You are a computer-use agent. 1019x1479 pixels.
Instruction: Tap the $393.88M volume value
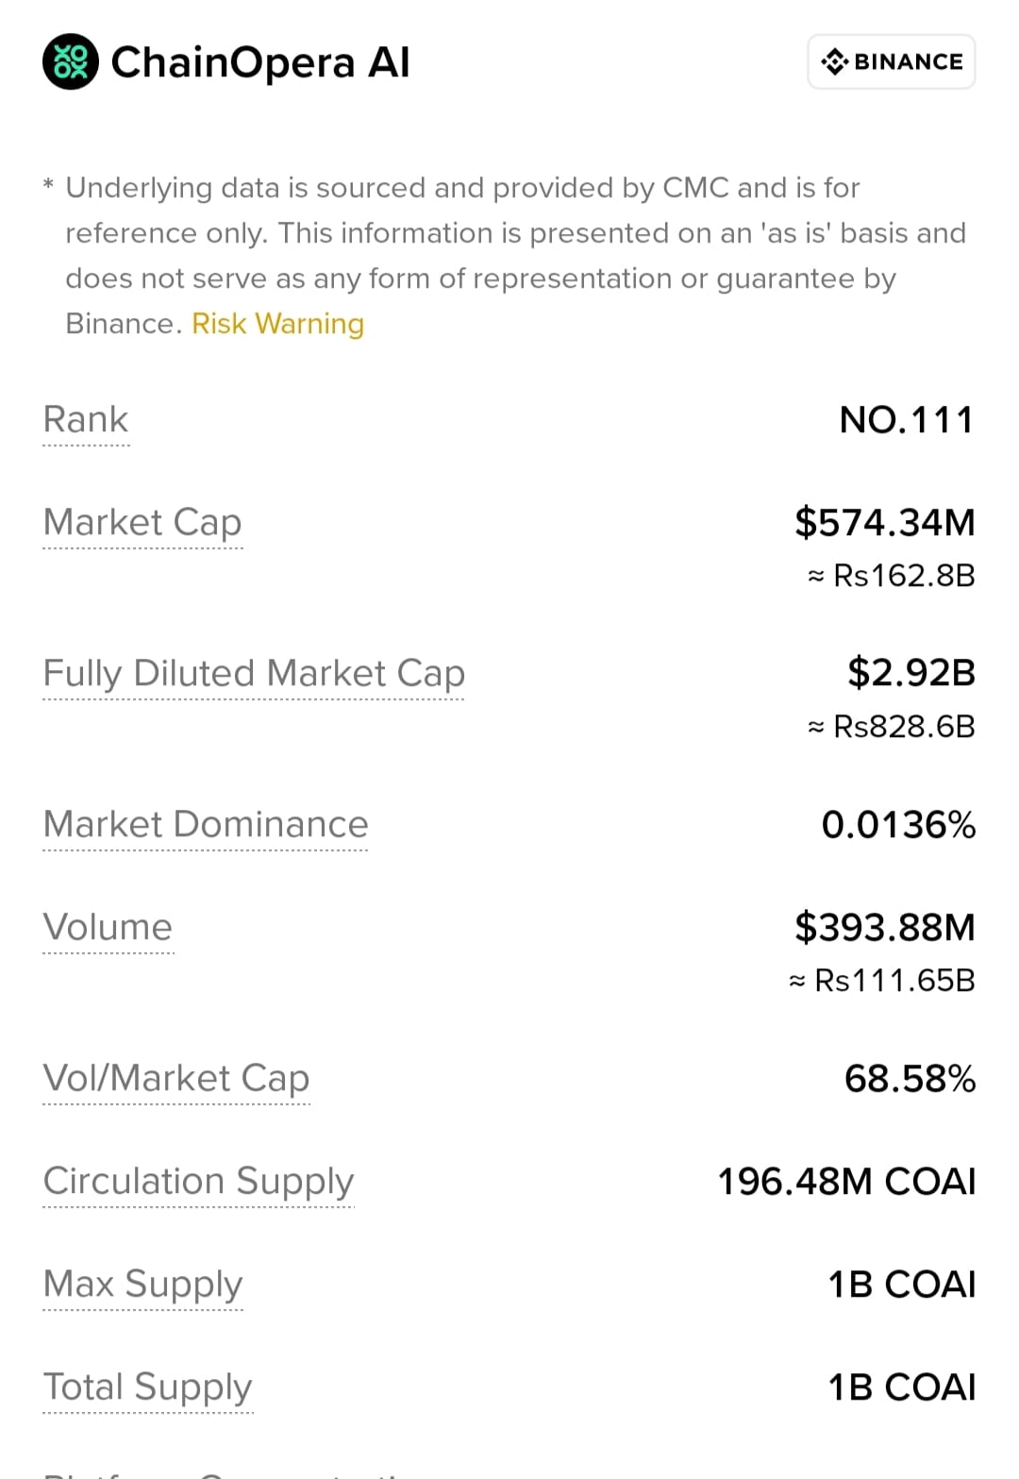[x=885, y=927]
